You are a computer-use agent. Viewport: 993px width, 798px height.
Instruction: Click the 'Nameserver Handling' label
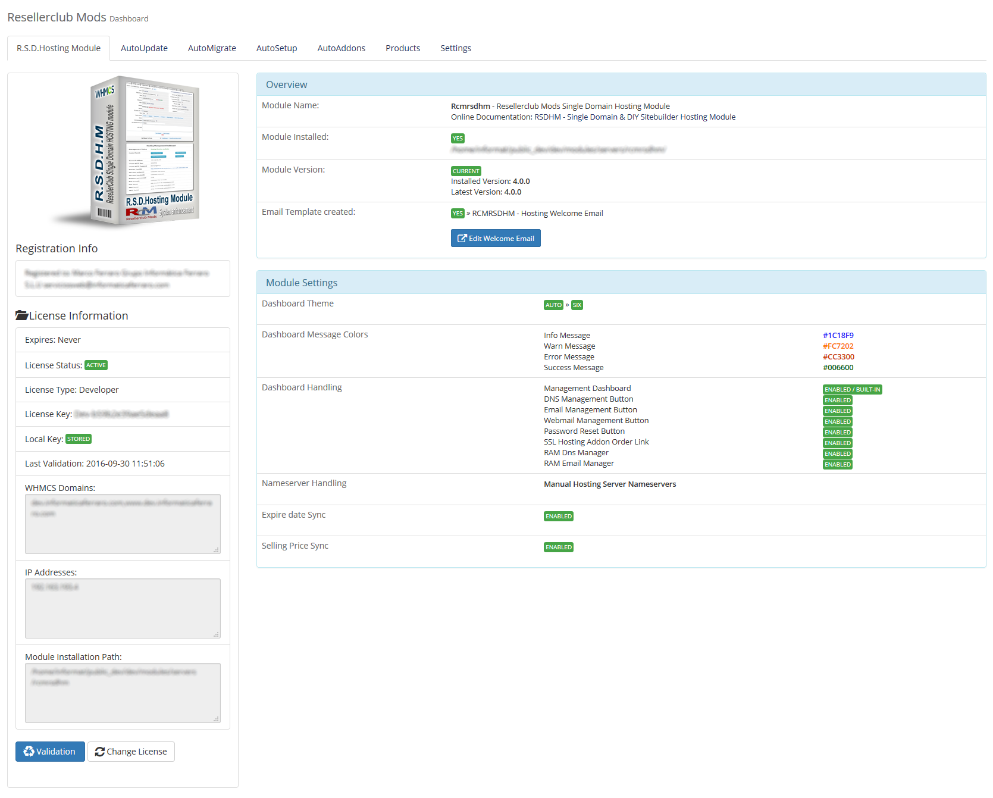point(304,483)
